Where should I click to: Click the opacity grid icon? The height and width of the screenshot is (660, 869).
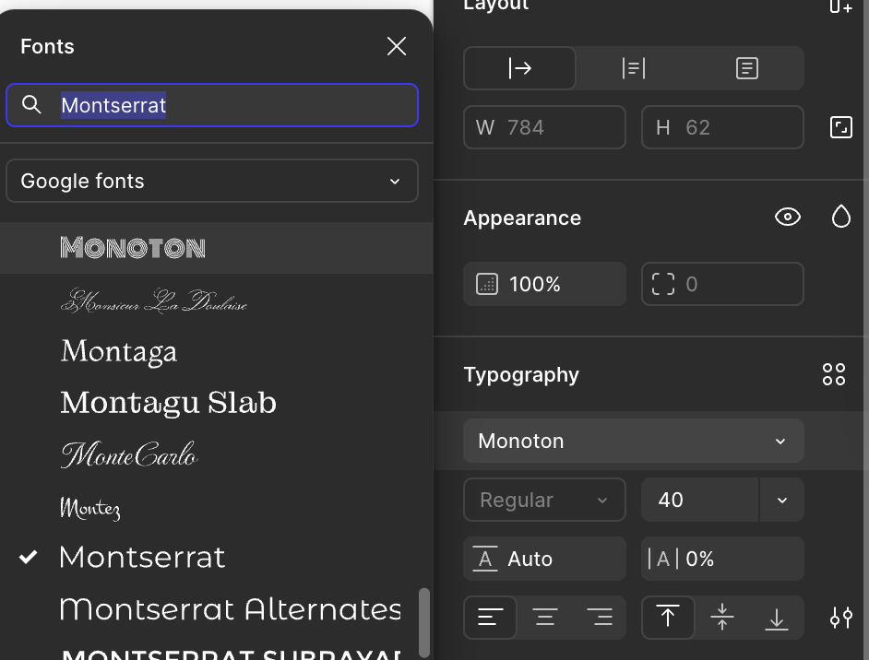(487, 284)
